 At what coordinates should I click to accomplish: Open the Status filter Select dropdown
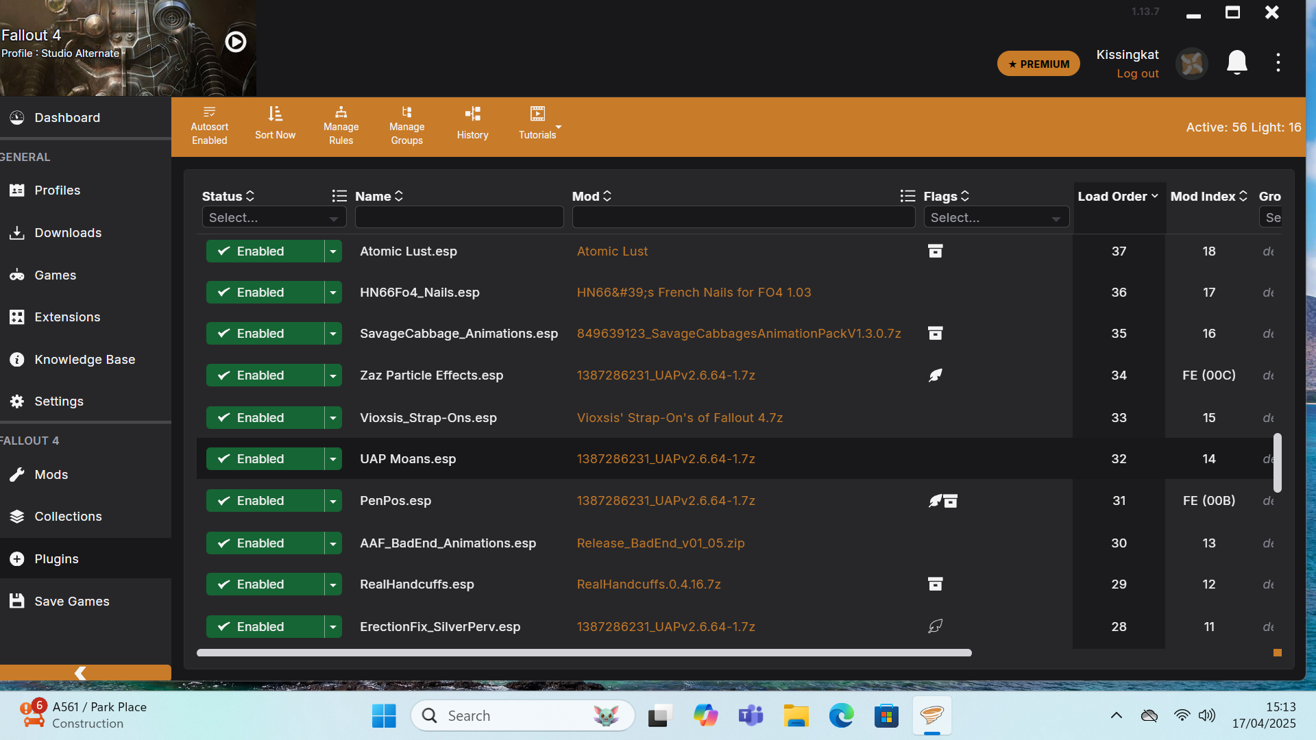(274, 217)
